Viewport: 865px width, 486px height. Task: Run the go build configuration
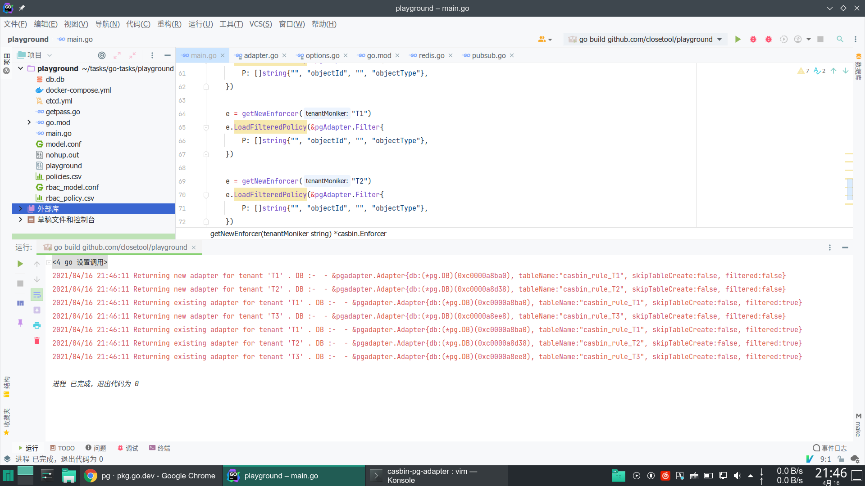pyautogui.click(x=738, y=39)
